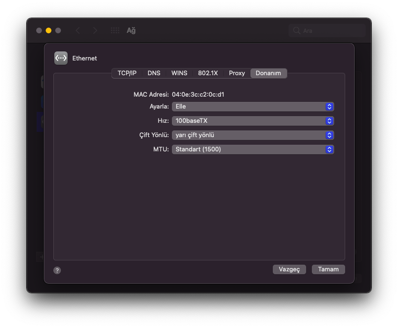Screen dimensions: 398x328
Task: Click the grid show-all preferences icon
Action: (115, 30)
